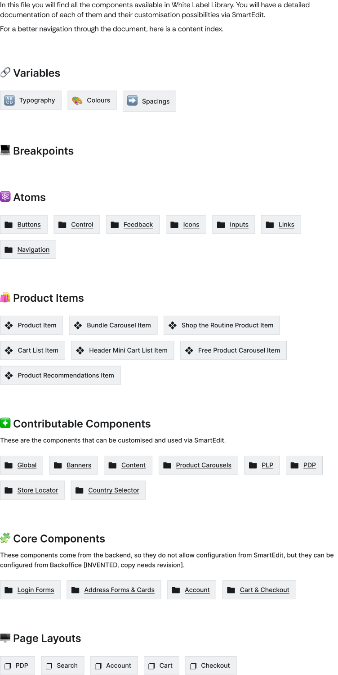
Task: Click the folder icon beside Icons
Action: coord(174,225)
